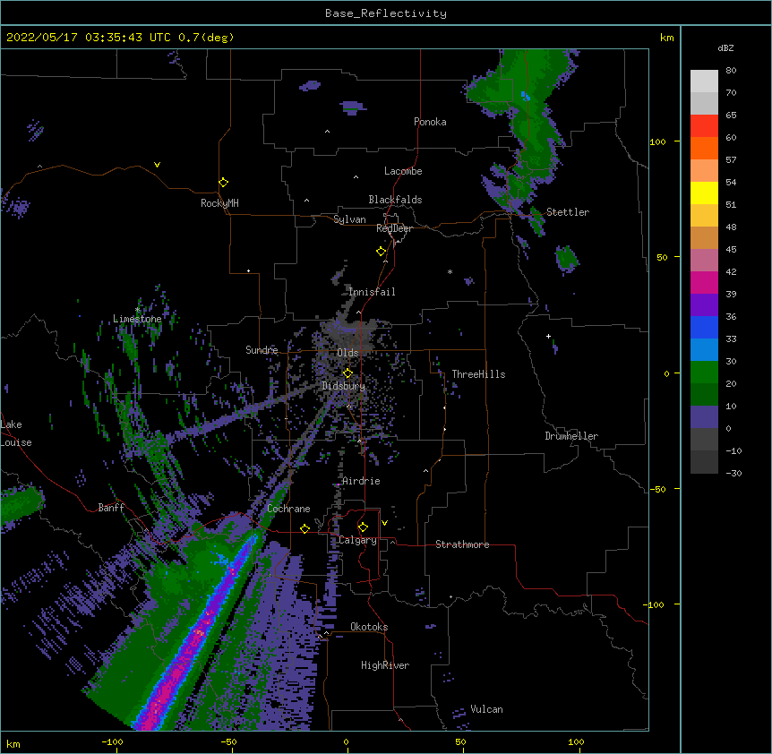Click the km unit label beside the timestamp
This screenshot has height=754, width=772.
666,38
